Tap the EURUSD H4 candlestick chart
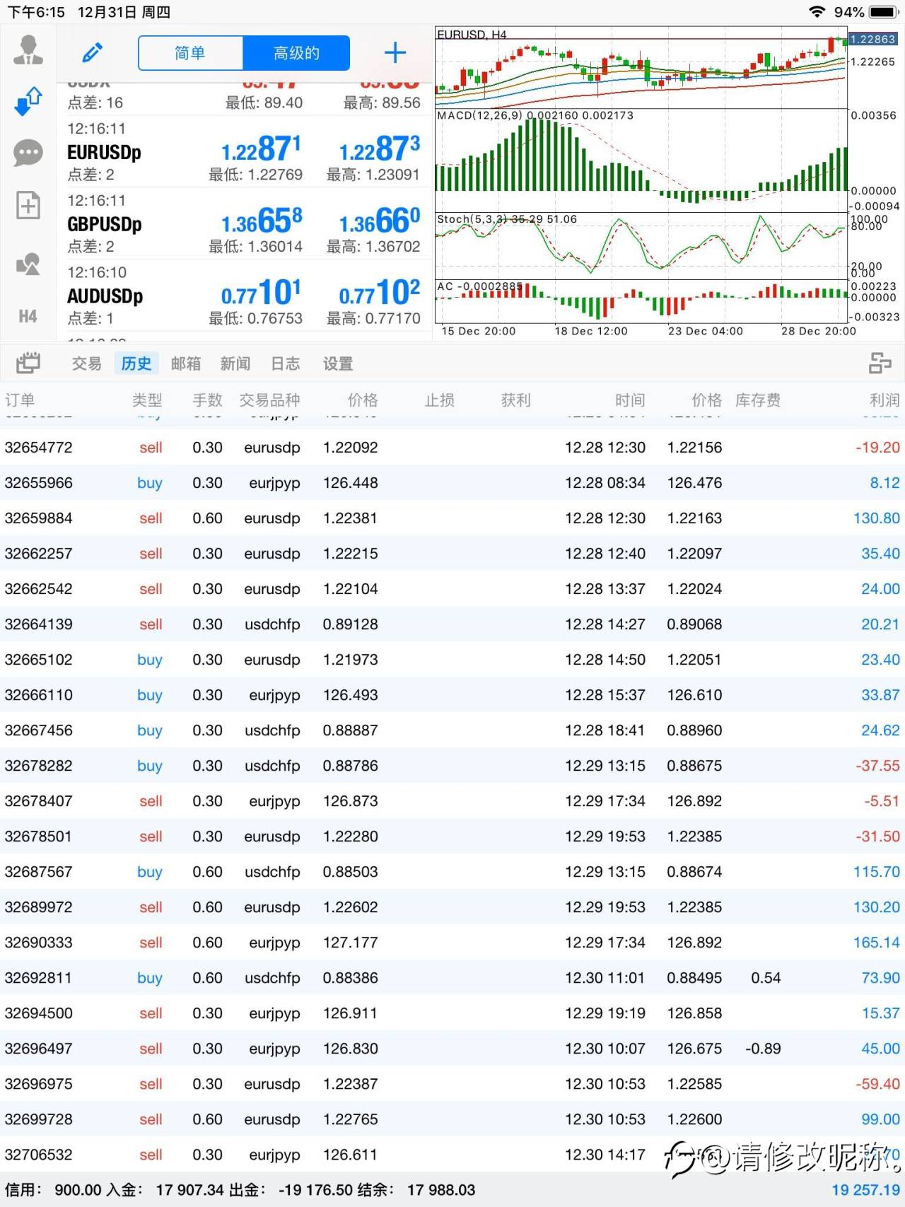Viewport: 905px width, 1207px height. 641,68
